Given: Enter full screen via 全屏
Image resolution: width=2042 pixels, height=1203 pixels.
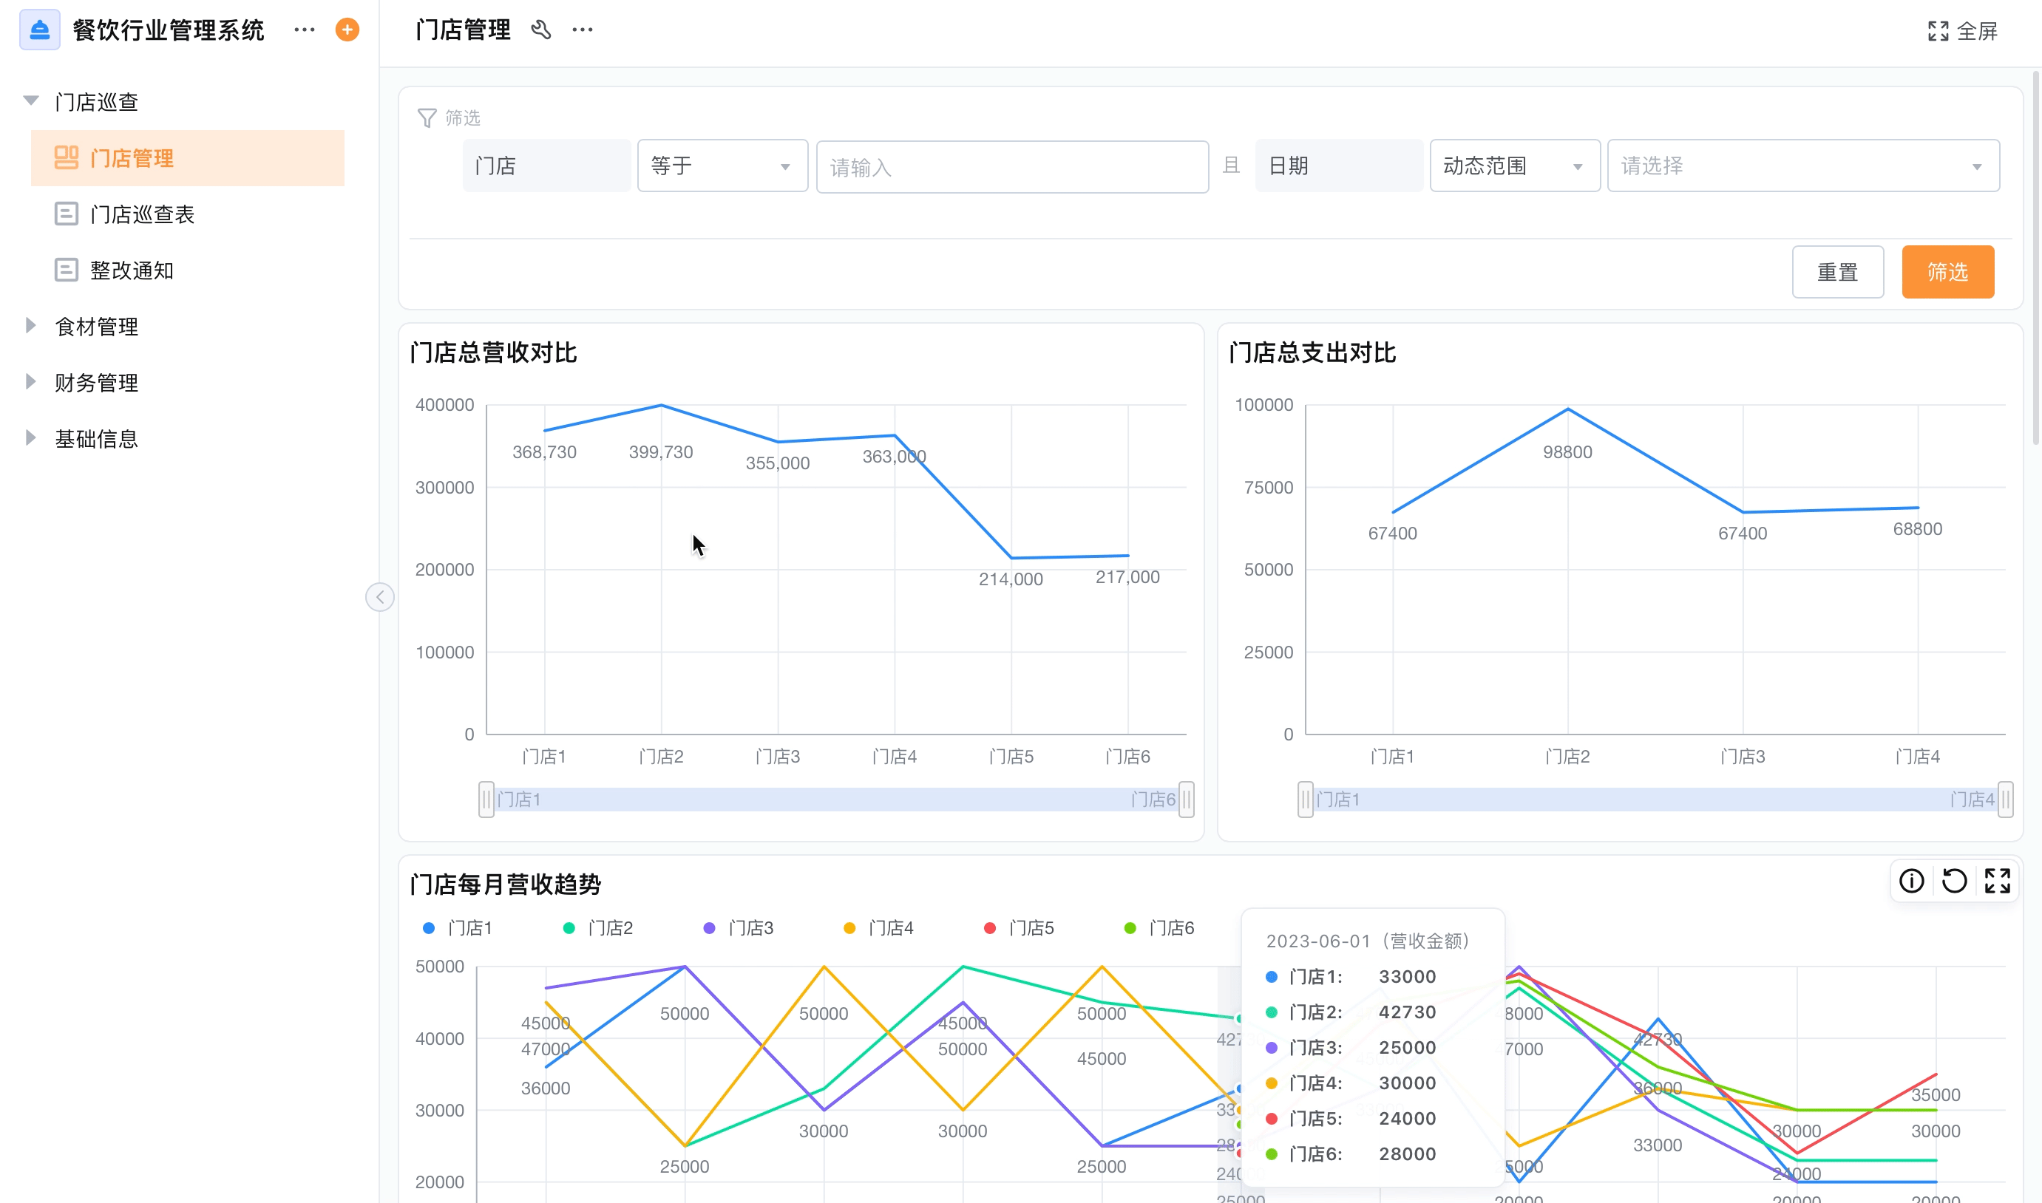Looking at the screenshot, I should coord(1961,31).
